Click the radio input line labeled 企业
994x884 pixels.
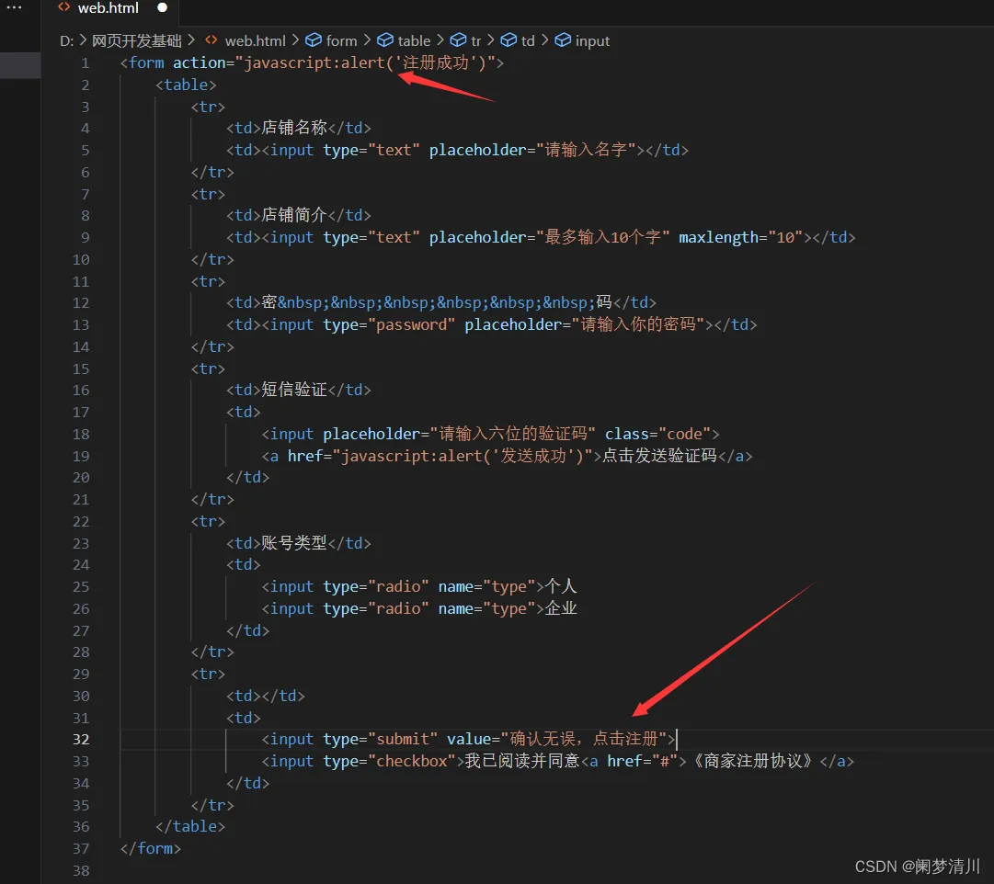coord(419,609)
